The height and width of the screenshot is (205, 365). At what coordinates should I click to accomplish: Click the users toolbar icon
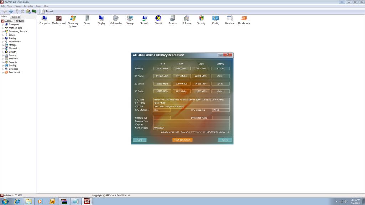[28, 11]
